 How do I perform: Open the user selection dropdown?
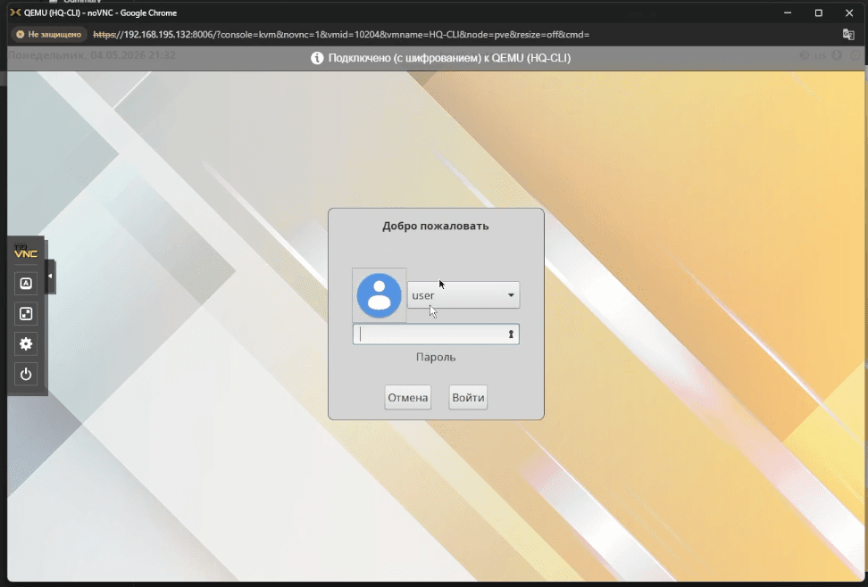pyautogui.click(x=463, y=295)
